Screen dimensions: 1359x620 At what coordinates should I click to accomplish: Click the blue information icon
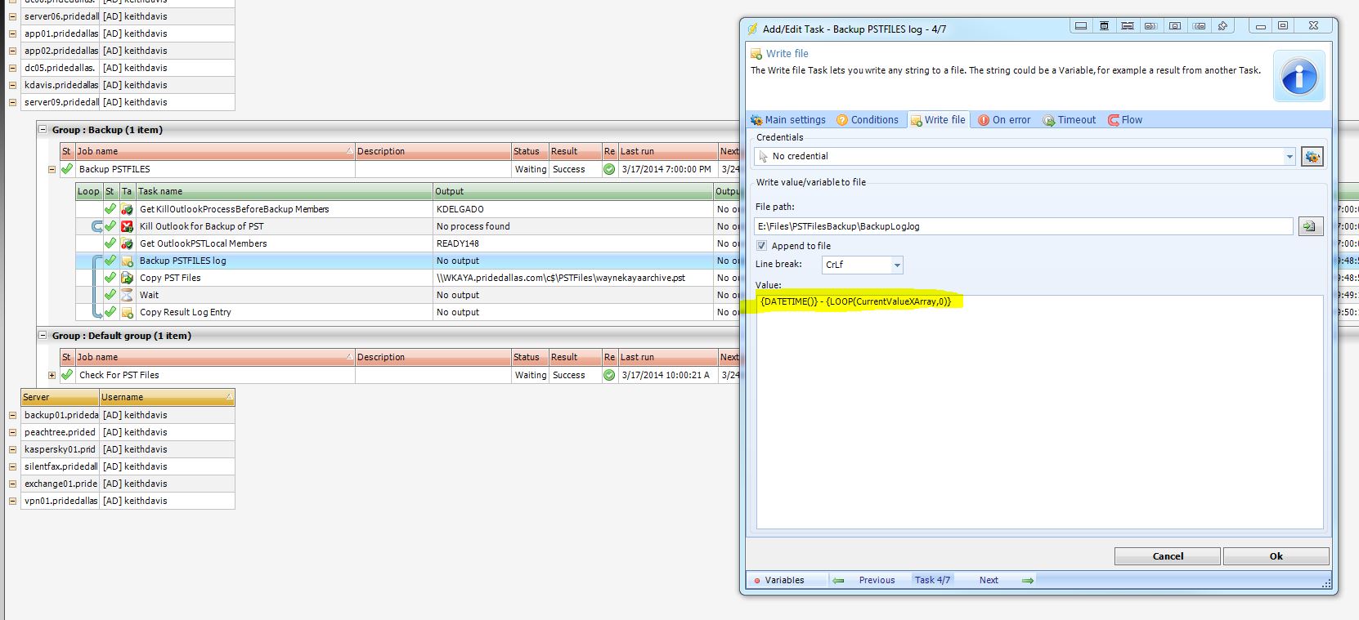(1298, 78)
